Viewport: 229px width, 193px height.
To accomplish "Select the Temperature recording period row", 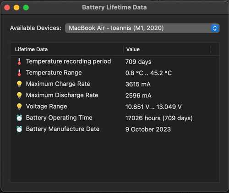I will [114, 62].
